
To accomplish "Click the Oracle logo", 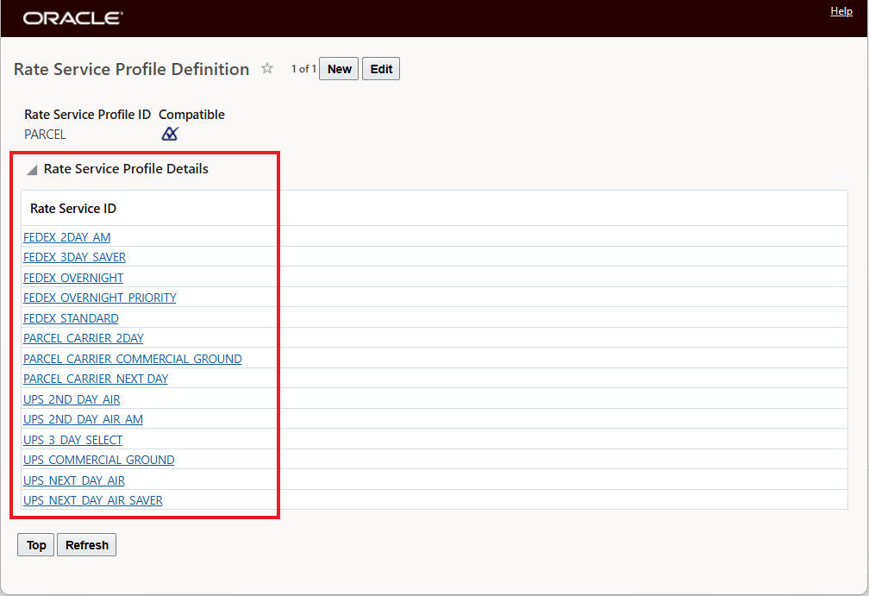I will click(x=72, y=18).
